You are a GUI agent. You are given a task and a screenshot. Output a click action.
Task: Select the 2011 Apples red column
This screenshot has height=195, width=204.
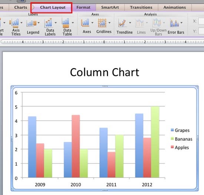(x=111, y=165)
